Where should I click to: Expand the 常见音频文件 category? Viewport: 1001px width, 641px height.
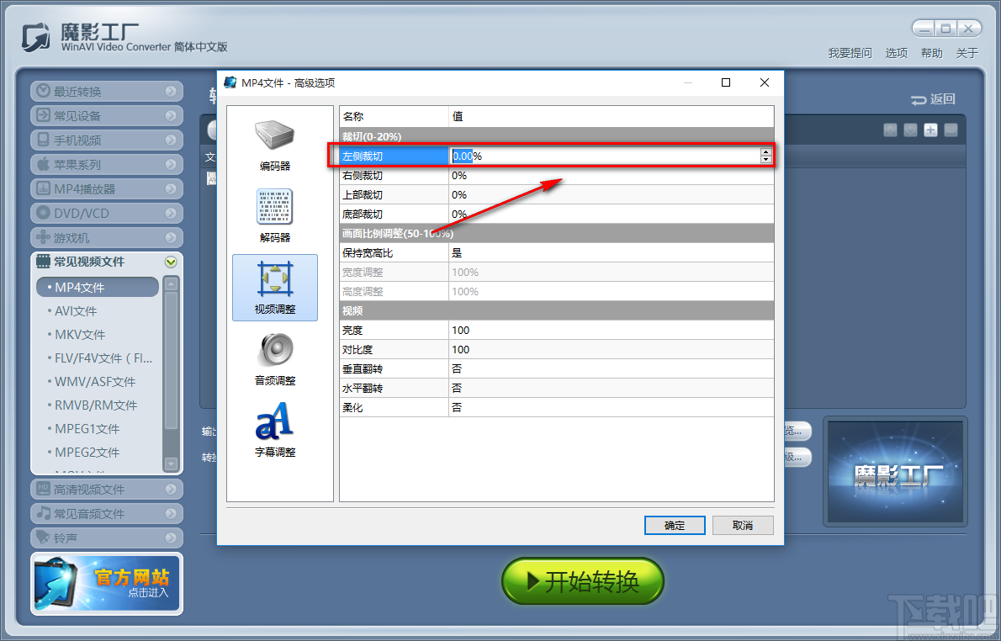[x=107, y=513]
